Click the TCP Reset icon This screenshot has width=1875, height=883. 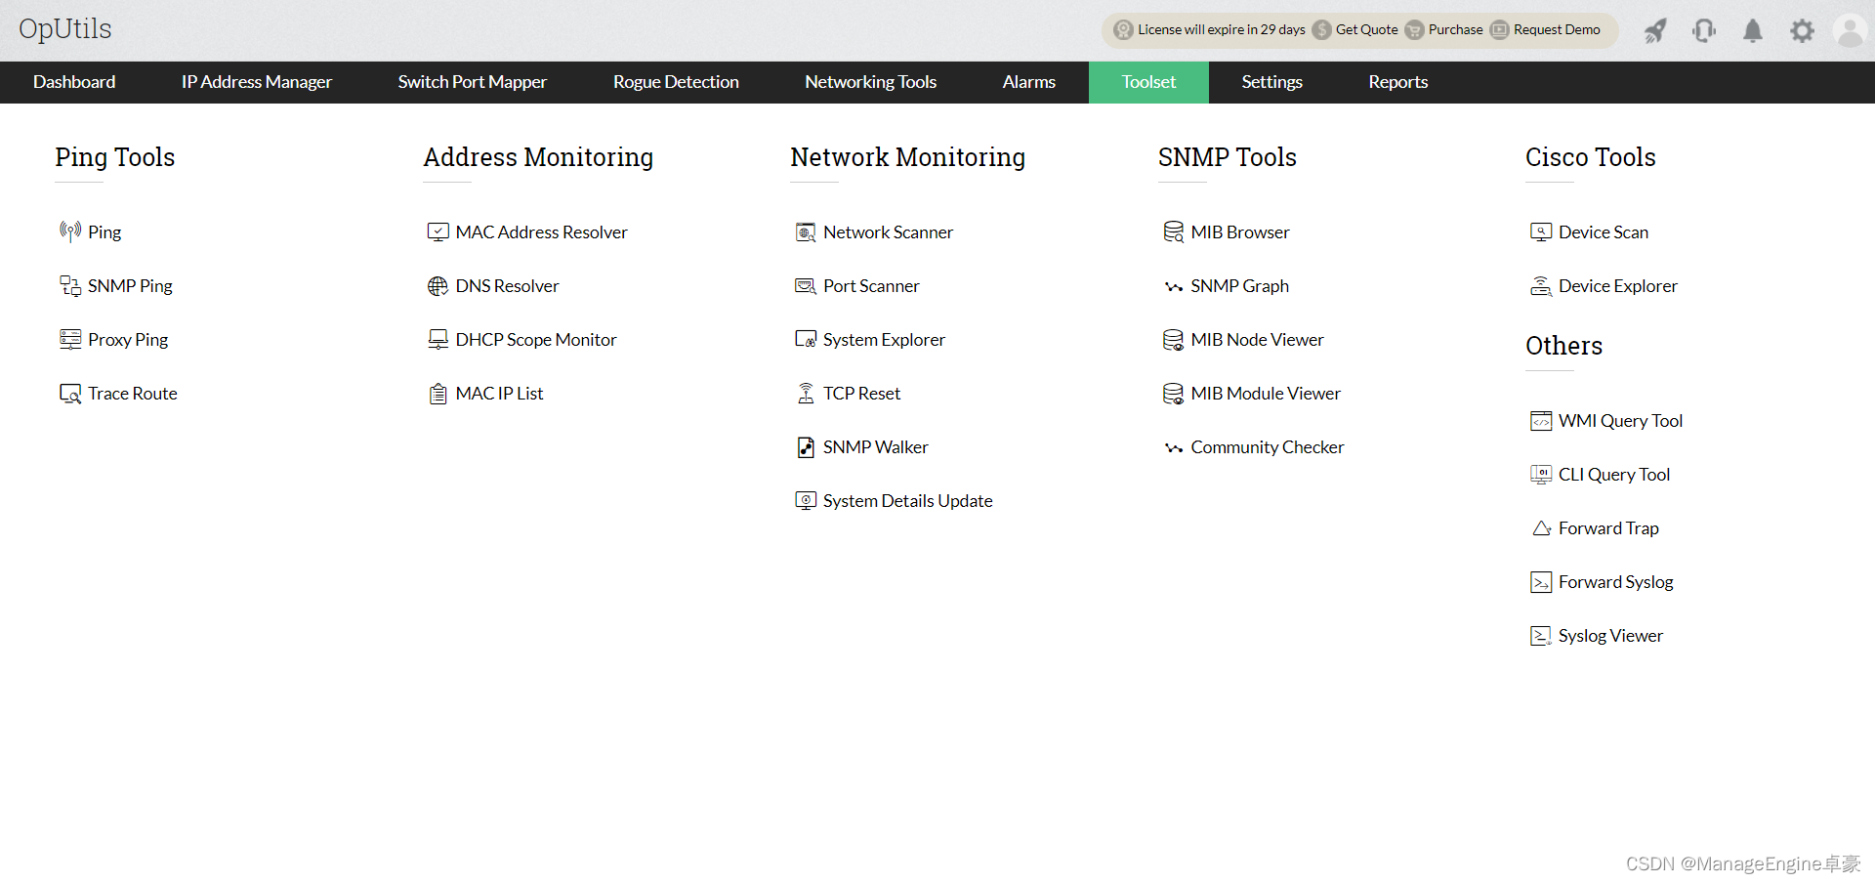coord(806,393)
